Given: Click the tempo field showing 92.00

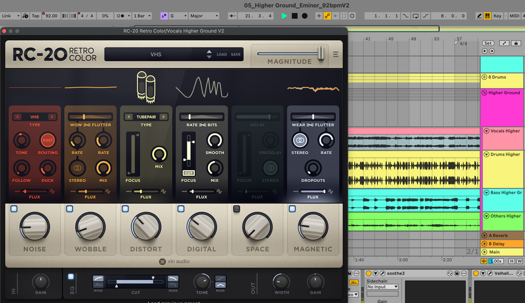Looking at the screenshot, I should click(x=51, y=16).
